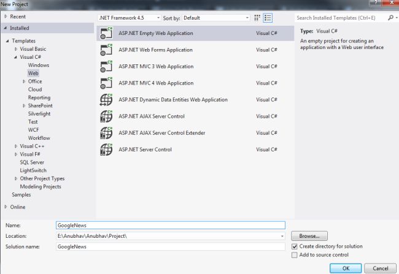Open the search options dropdown arrow
Viewport: 399px width, 274px height.
[x=396, y=18]
